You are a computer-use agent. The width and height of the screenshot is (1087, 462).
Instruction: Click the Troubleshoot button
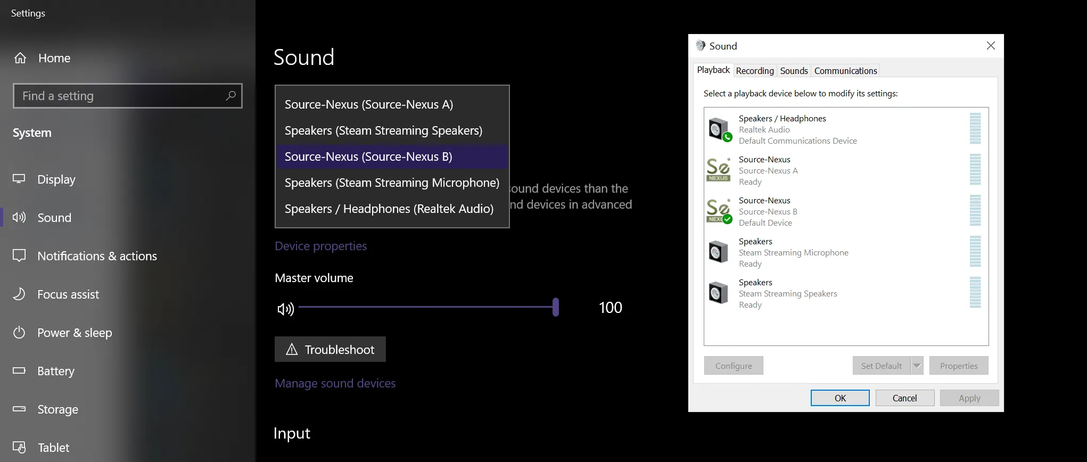tap(330, 349)
